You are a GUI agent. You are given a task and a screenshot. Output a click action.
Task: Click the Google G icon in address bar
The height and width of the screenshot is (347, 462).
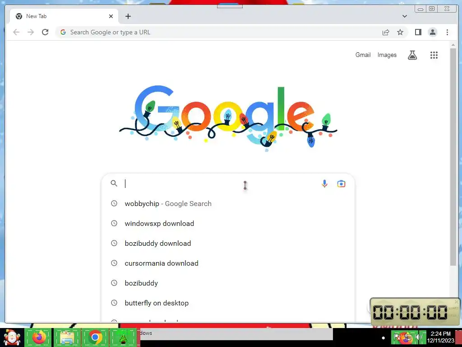[x=63, y=32]
